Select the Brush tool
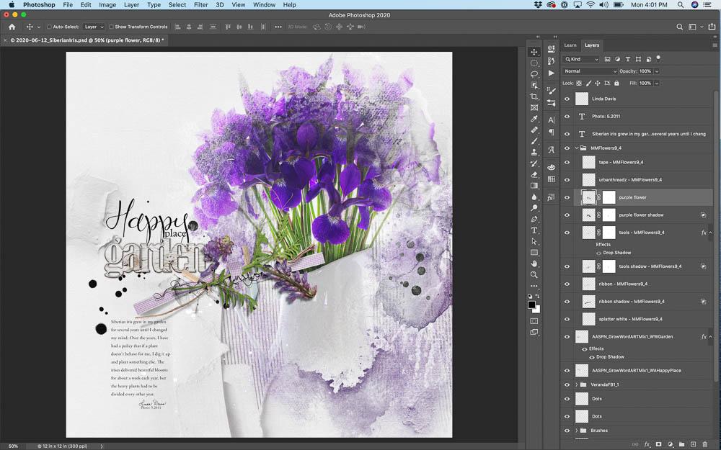 point(534,141)
